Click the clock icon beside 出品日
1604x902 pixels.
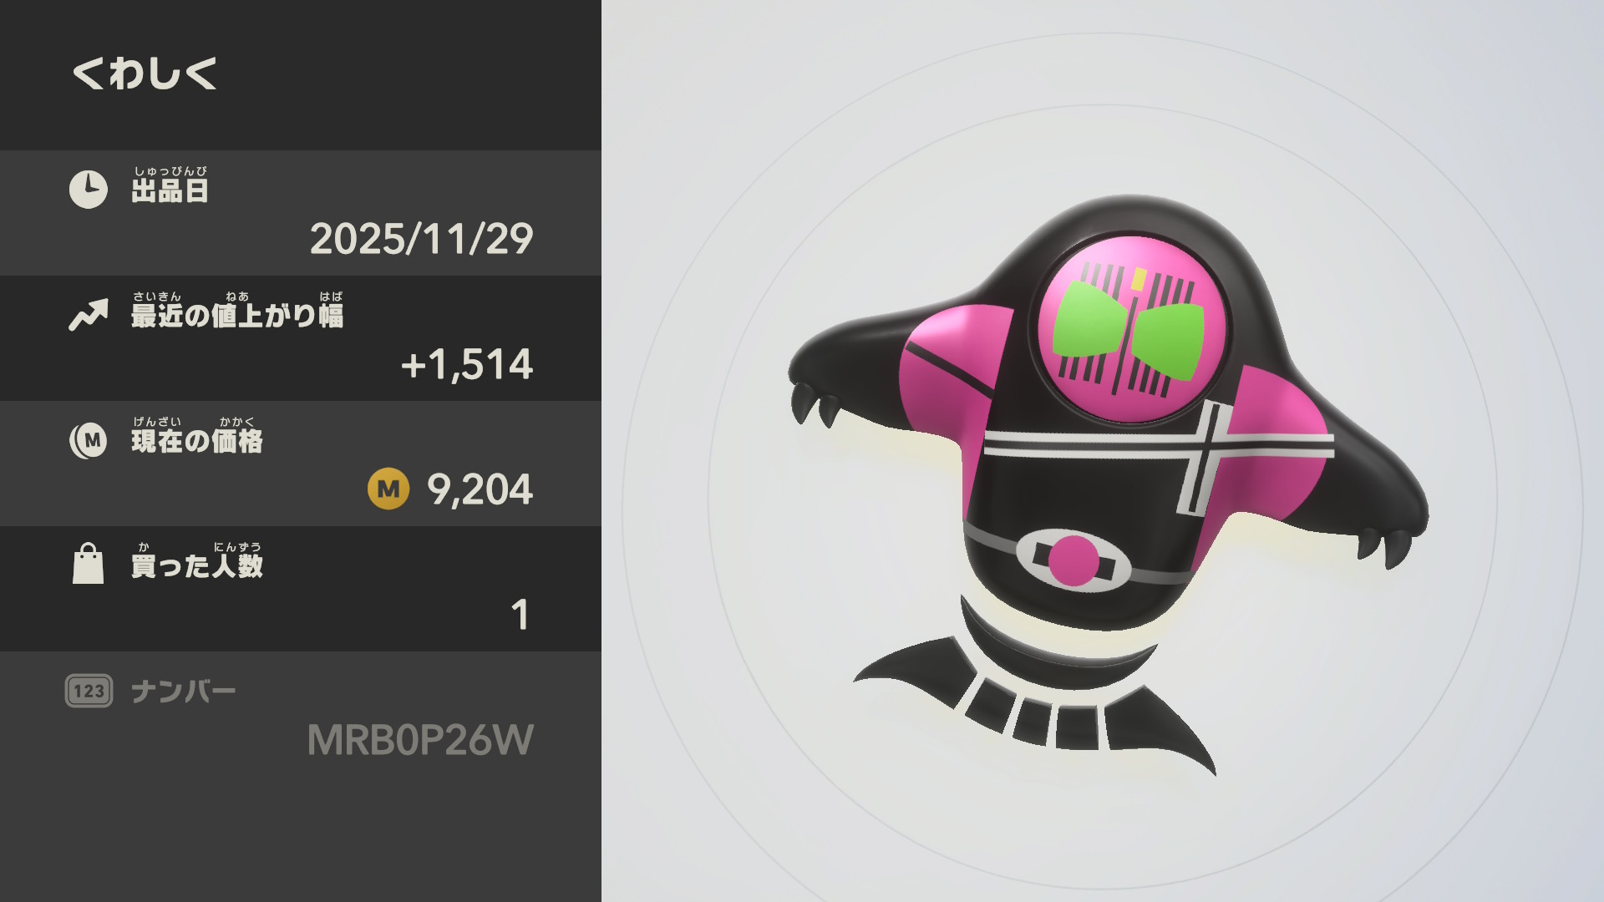pos(88,190)
